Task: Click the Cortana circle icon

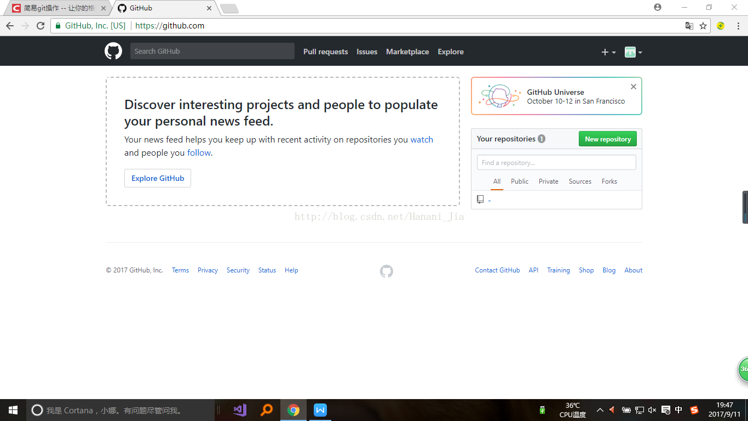Action: (37, 410)
